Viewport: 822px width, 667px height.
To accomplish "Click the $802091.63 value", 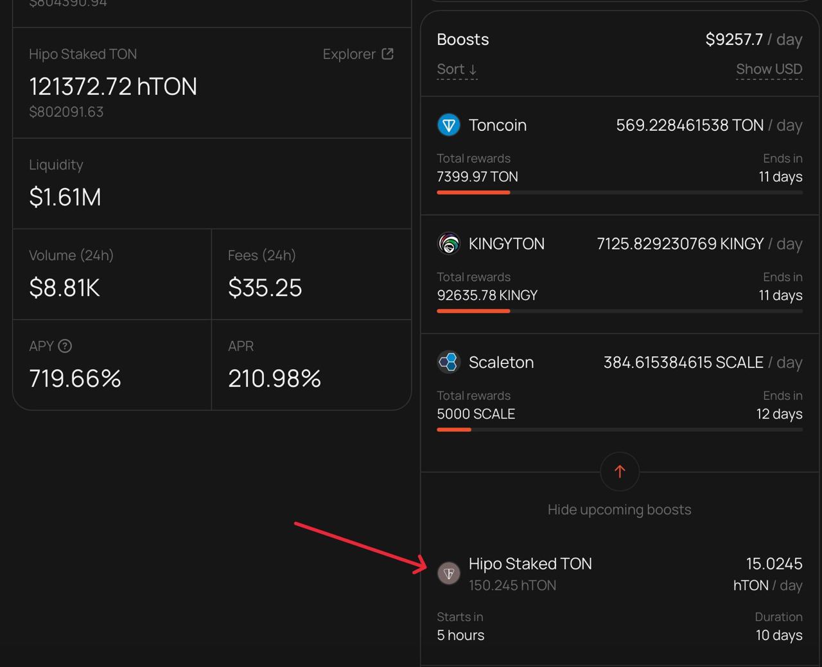I will [66, 112].
